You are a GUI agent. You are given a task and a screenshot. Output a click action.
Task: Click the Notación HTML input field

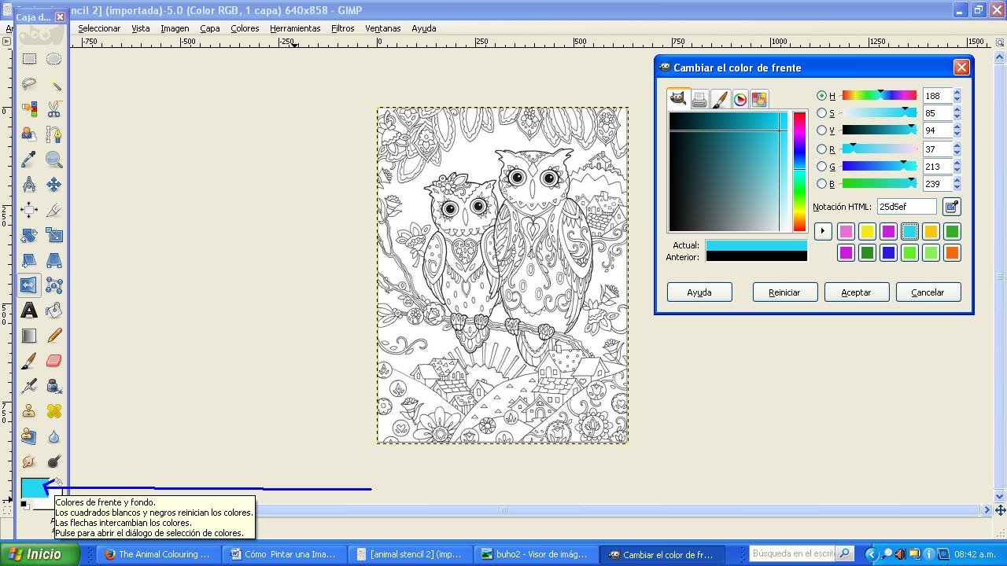(x=906, y=207)
